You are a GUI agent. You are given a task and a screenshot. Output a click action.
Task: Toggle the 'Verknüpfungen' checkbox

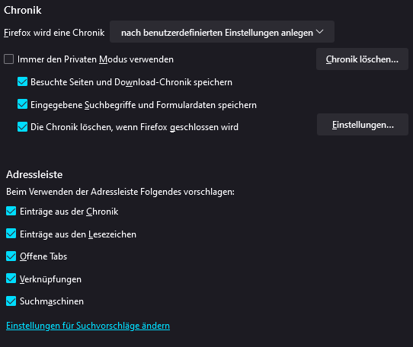coord(11,279)
